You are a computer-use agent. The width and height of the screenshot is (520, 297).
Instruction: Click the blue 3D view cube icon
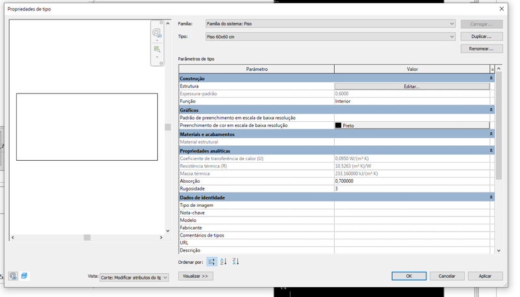point(24,276)
